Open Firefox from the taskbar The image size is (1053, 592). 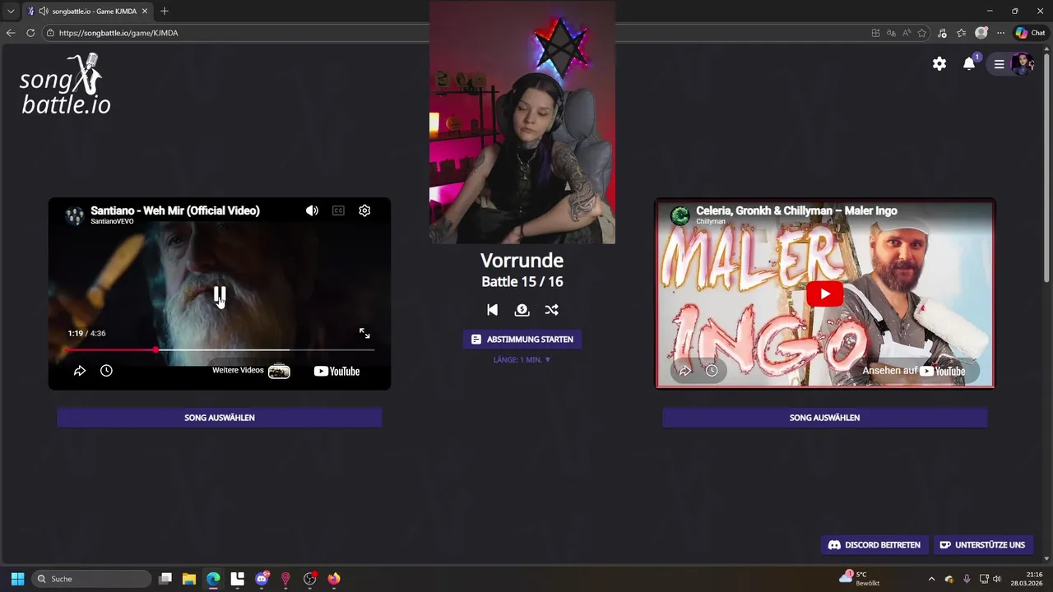(334, 579)
